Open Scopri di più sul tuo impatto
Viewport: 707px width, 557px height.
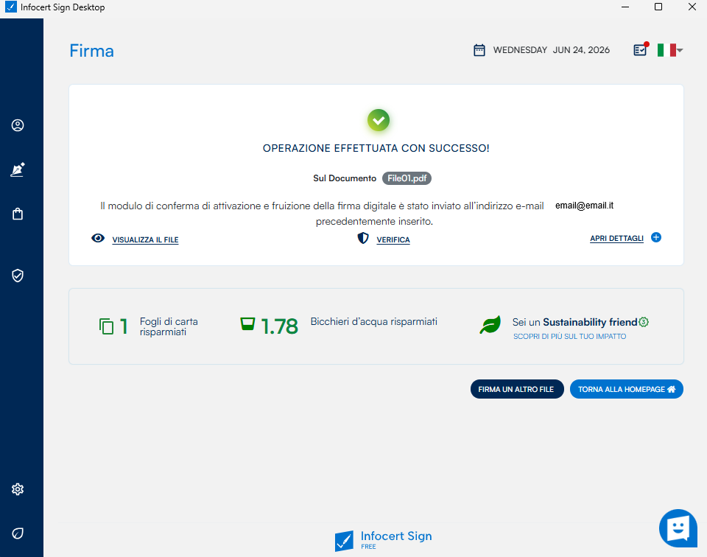[569, 337]
